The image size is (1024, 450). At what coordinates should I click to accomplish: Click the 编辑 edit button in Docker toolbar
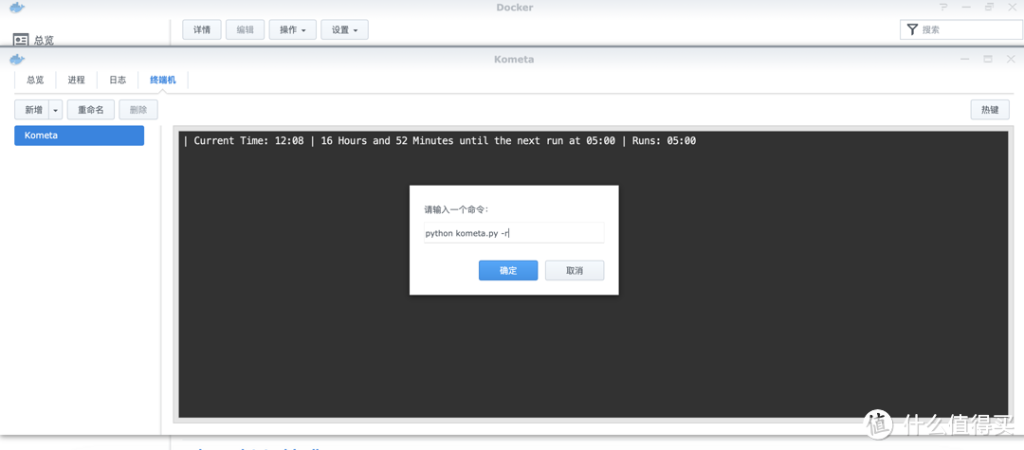pyautogui.click(x=245, y=30)
